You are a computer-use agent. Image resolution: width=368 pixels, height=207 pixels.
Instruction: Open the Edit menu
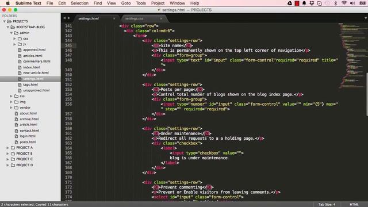(x=62, y=3)
